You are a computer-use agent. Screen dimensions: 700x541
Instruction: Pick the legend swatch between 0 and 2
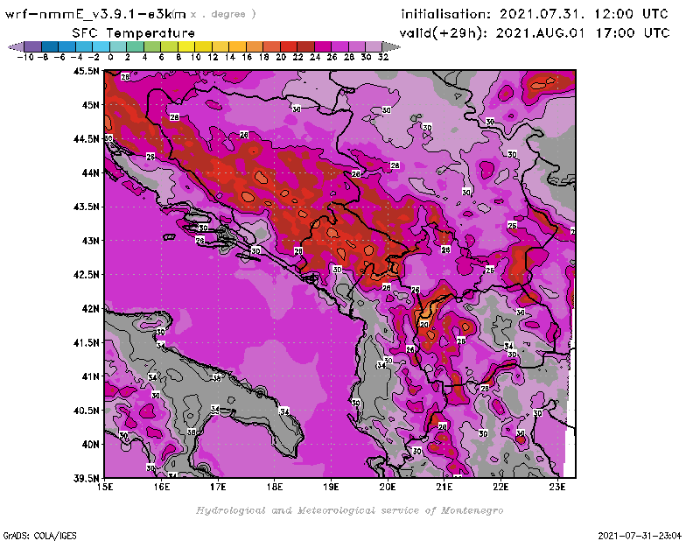tap(118, 46)
